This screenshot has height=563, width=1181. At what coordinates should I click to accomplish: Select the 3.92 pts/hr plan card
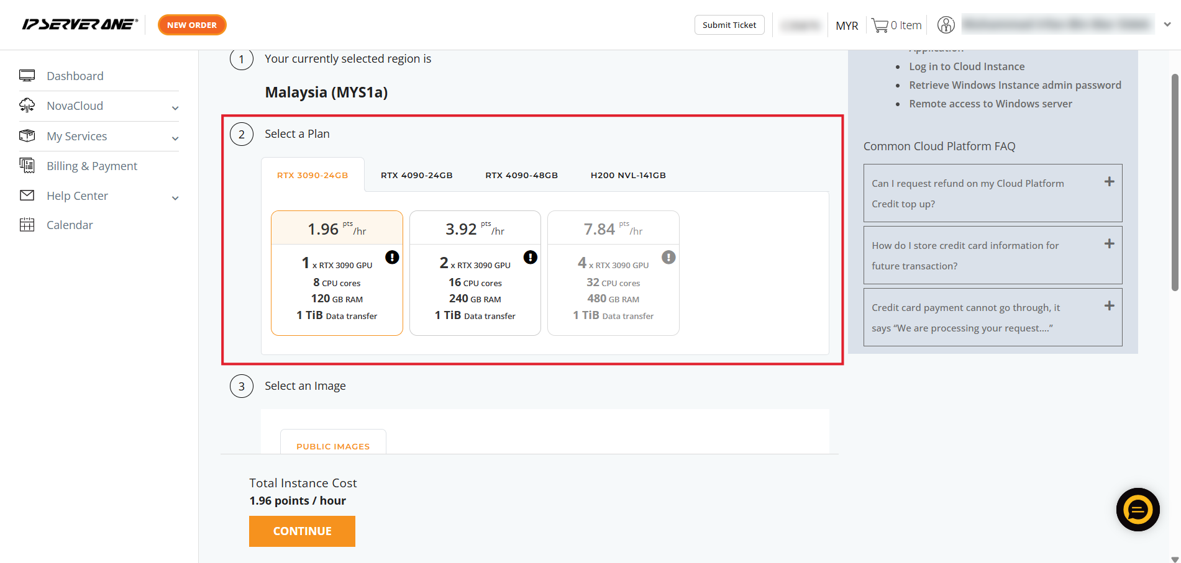[475, 273]
